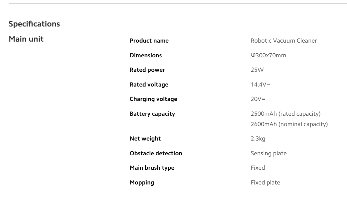Click the Net weight label

145,139
